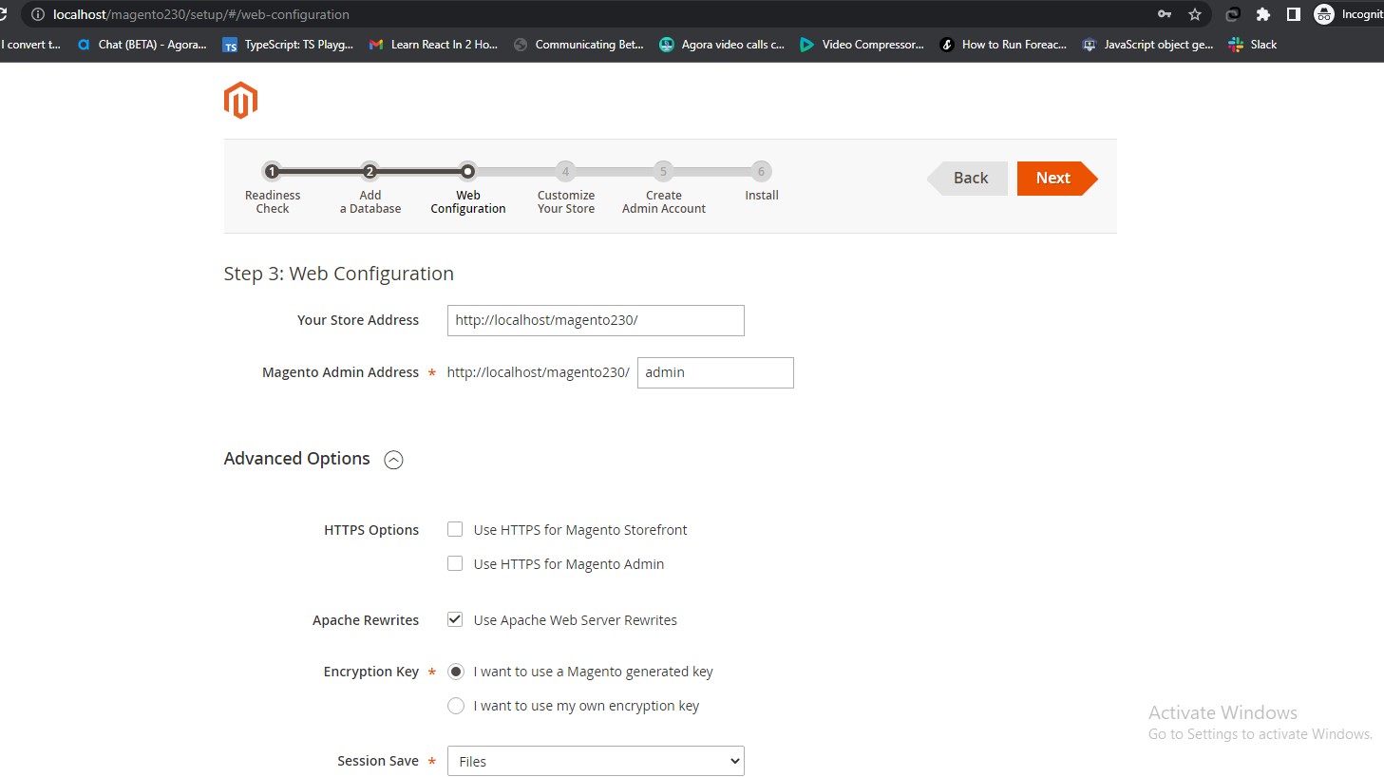Click the Install step circle

(761, 172)
